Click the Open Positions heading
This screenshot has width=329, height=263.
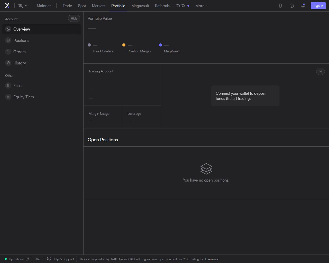click(x=103, y=140)
